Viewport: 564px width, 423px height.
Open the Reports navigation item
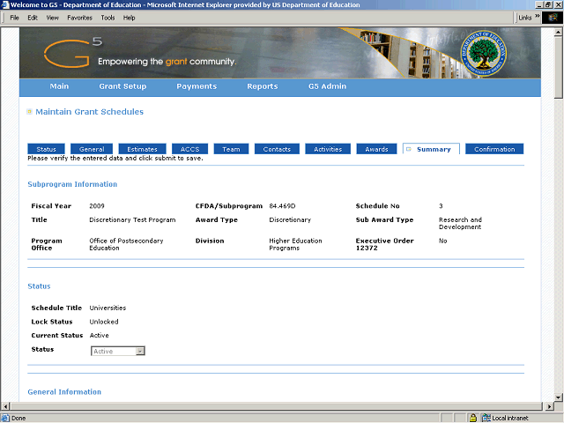(x=263, y=86)
